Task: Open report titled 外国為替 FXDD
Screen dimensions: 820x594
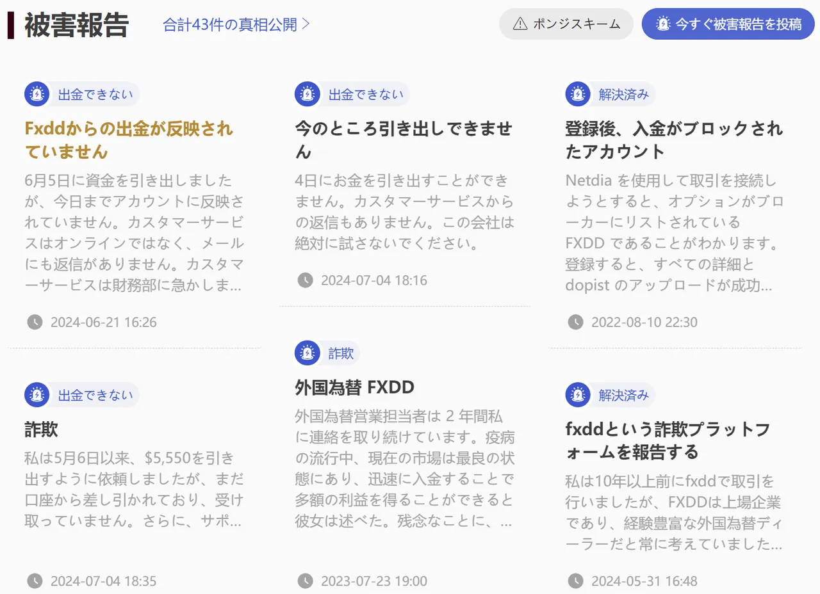Action: (354, 387)
